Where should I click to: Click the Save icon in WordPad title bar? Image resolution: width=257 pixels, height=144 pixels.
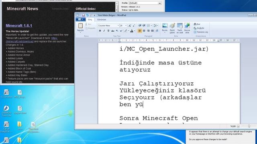coord(83,15)
